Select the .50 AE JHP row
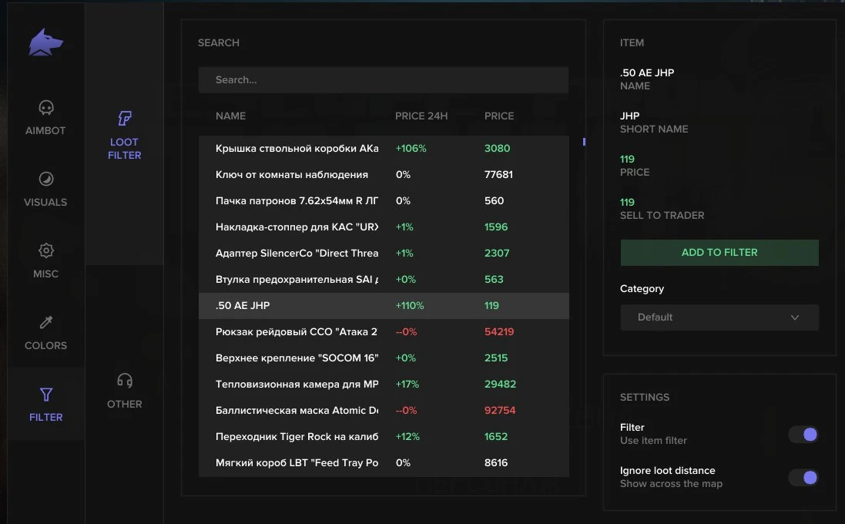Viewport: 845px width, 524px height. 384,306
